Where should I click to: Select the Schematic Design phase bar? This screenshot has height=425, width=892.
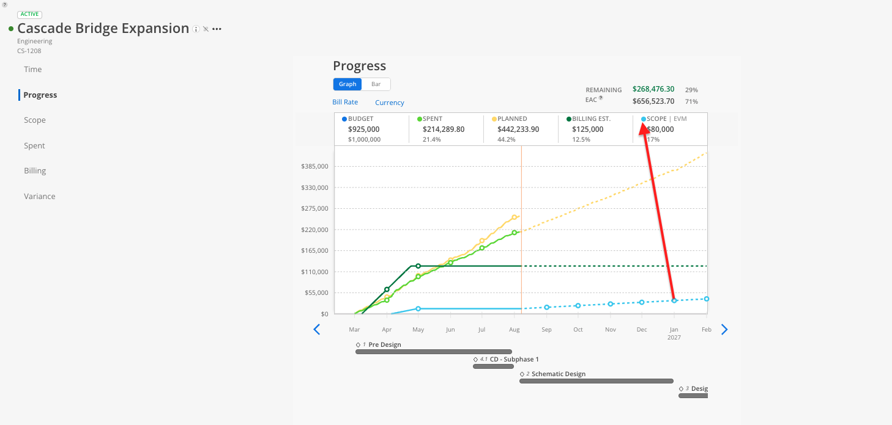point(597,381)
